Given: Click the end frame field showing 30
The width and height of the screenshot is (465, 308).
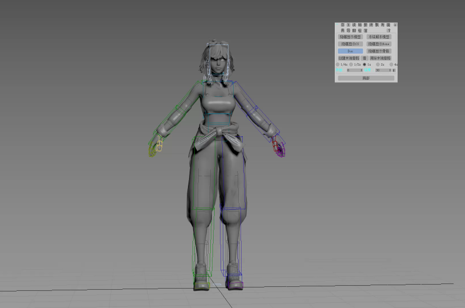Looking at the screenshot, I should tap(383, 70).
